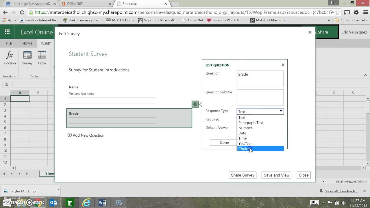Go to first sheet navigation arrow
The width and height of the screenshot is (370, 208).
[x=4, y=174]
